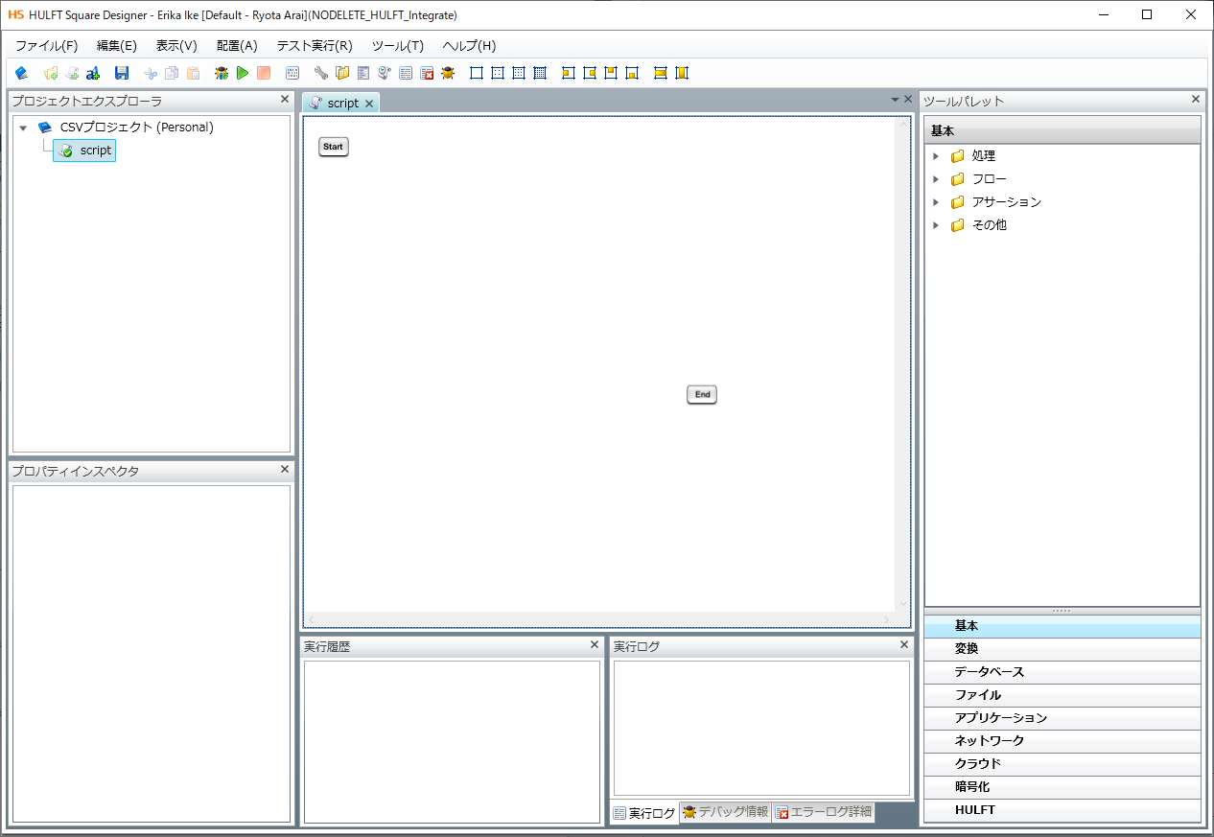The height and width of the screenshot is (837, 1214).
Task: Click the orange stop execution icon
Action: pos(264,73)
